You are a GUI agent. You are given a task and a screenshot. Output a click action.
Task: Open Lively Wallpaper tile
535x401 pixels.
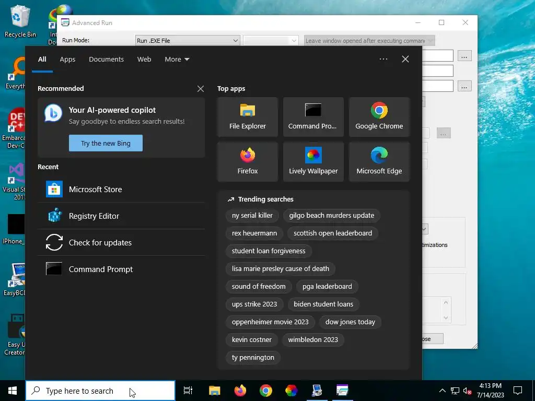click(313, 162)
